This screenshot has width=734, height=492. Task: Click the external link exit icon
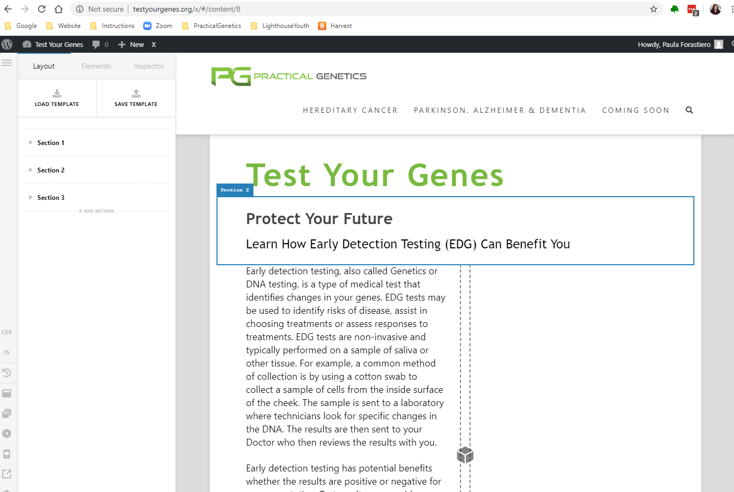pos(6,474)
